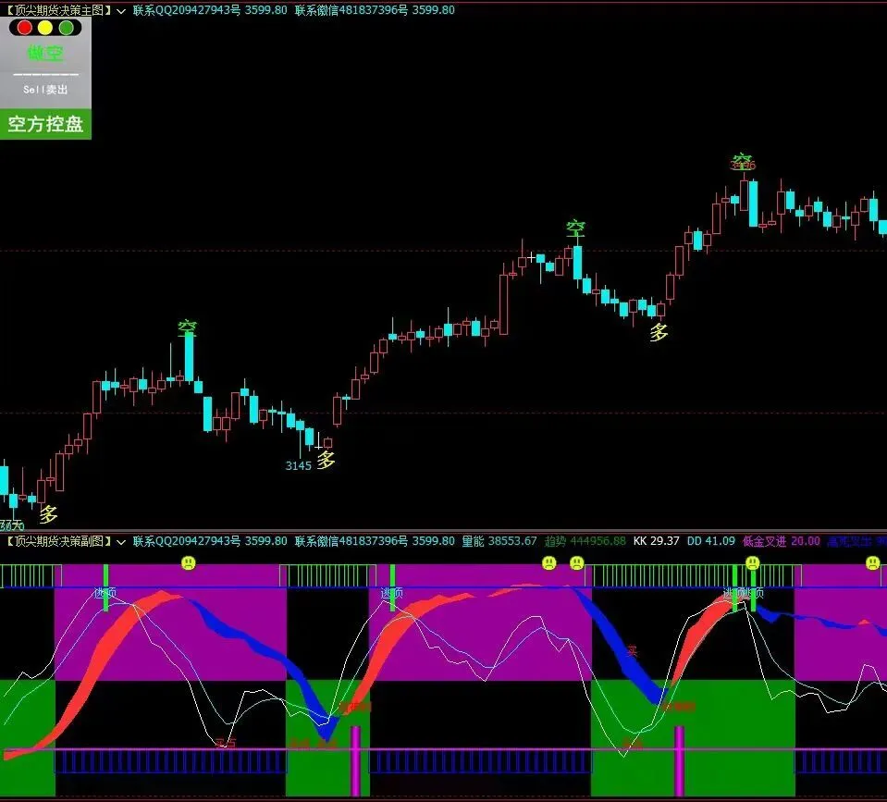
Task: Click the 量能 38553.67 value
Action: pyautogui.click(x=499, y=541)
